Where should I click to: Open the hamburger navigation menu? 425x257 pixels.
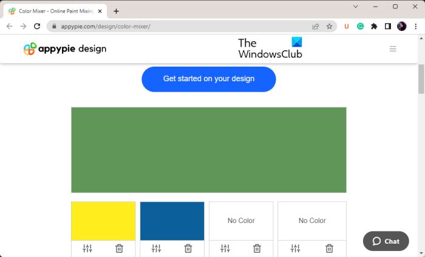click(393, 49)
